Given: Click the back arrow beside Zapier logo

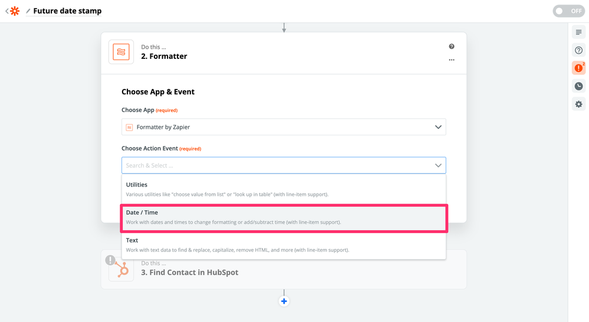Looking at the screenshot, I should point(6,11).
